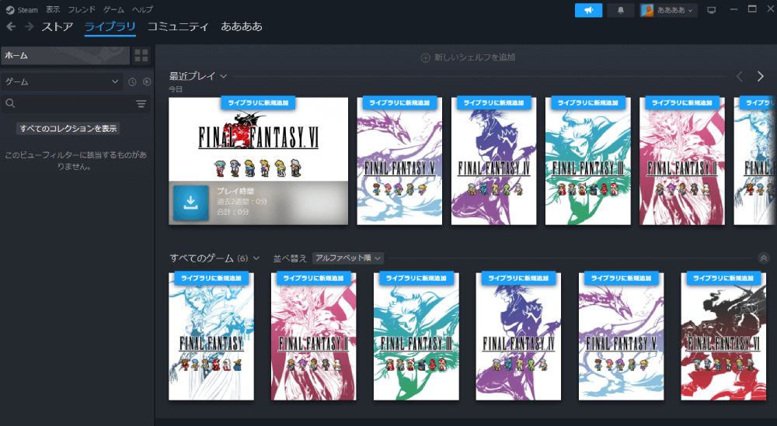Open Final Fantasy II in recent shelf
This screenshot has width=777, height=426.
[682, 161]
